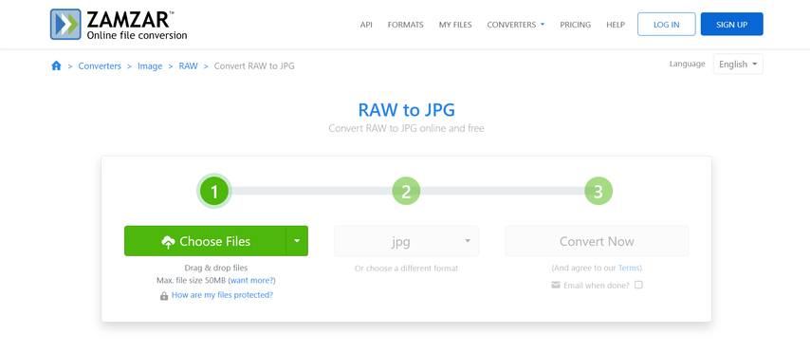This screenshot has height=353, width=810.
Task: Go to the home breadcrumb icon
Action: [56, 65]
